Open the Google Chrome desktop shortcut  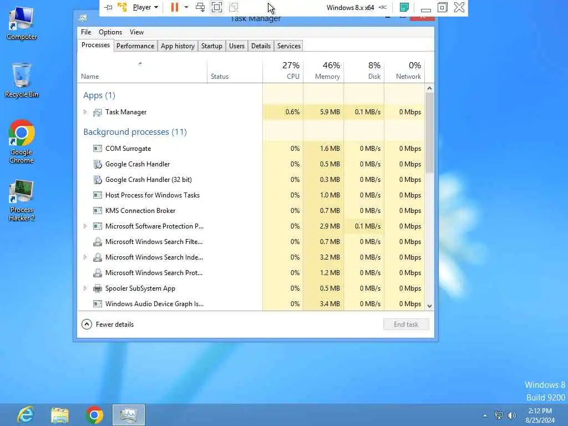(x=22, y=141)
